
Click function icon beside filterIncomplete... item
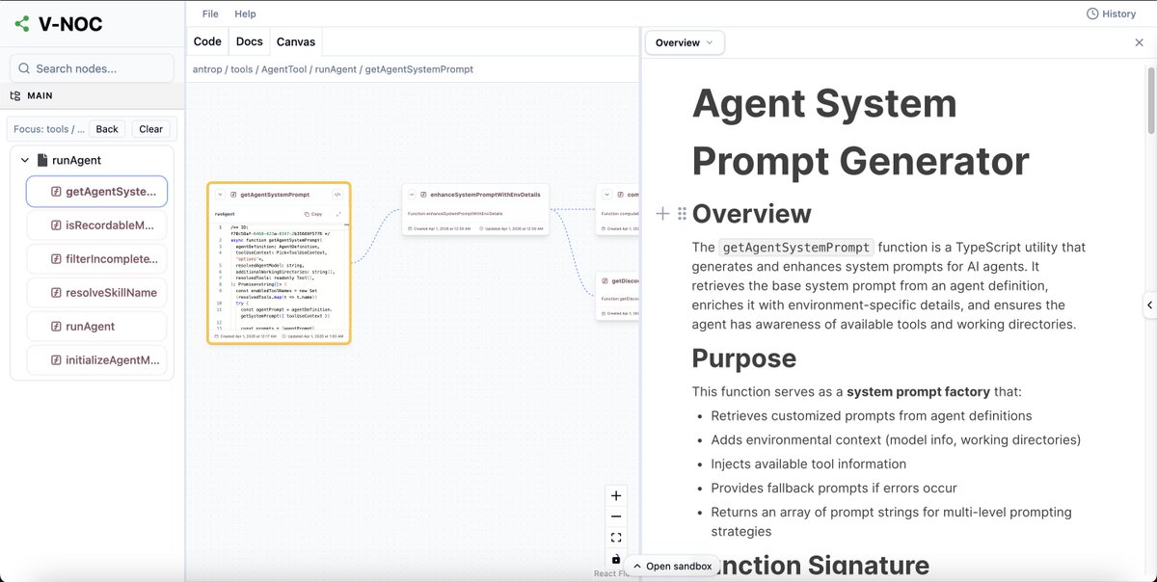pos(56,259)
